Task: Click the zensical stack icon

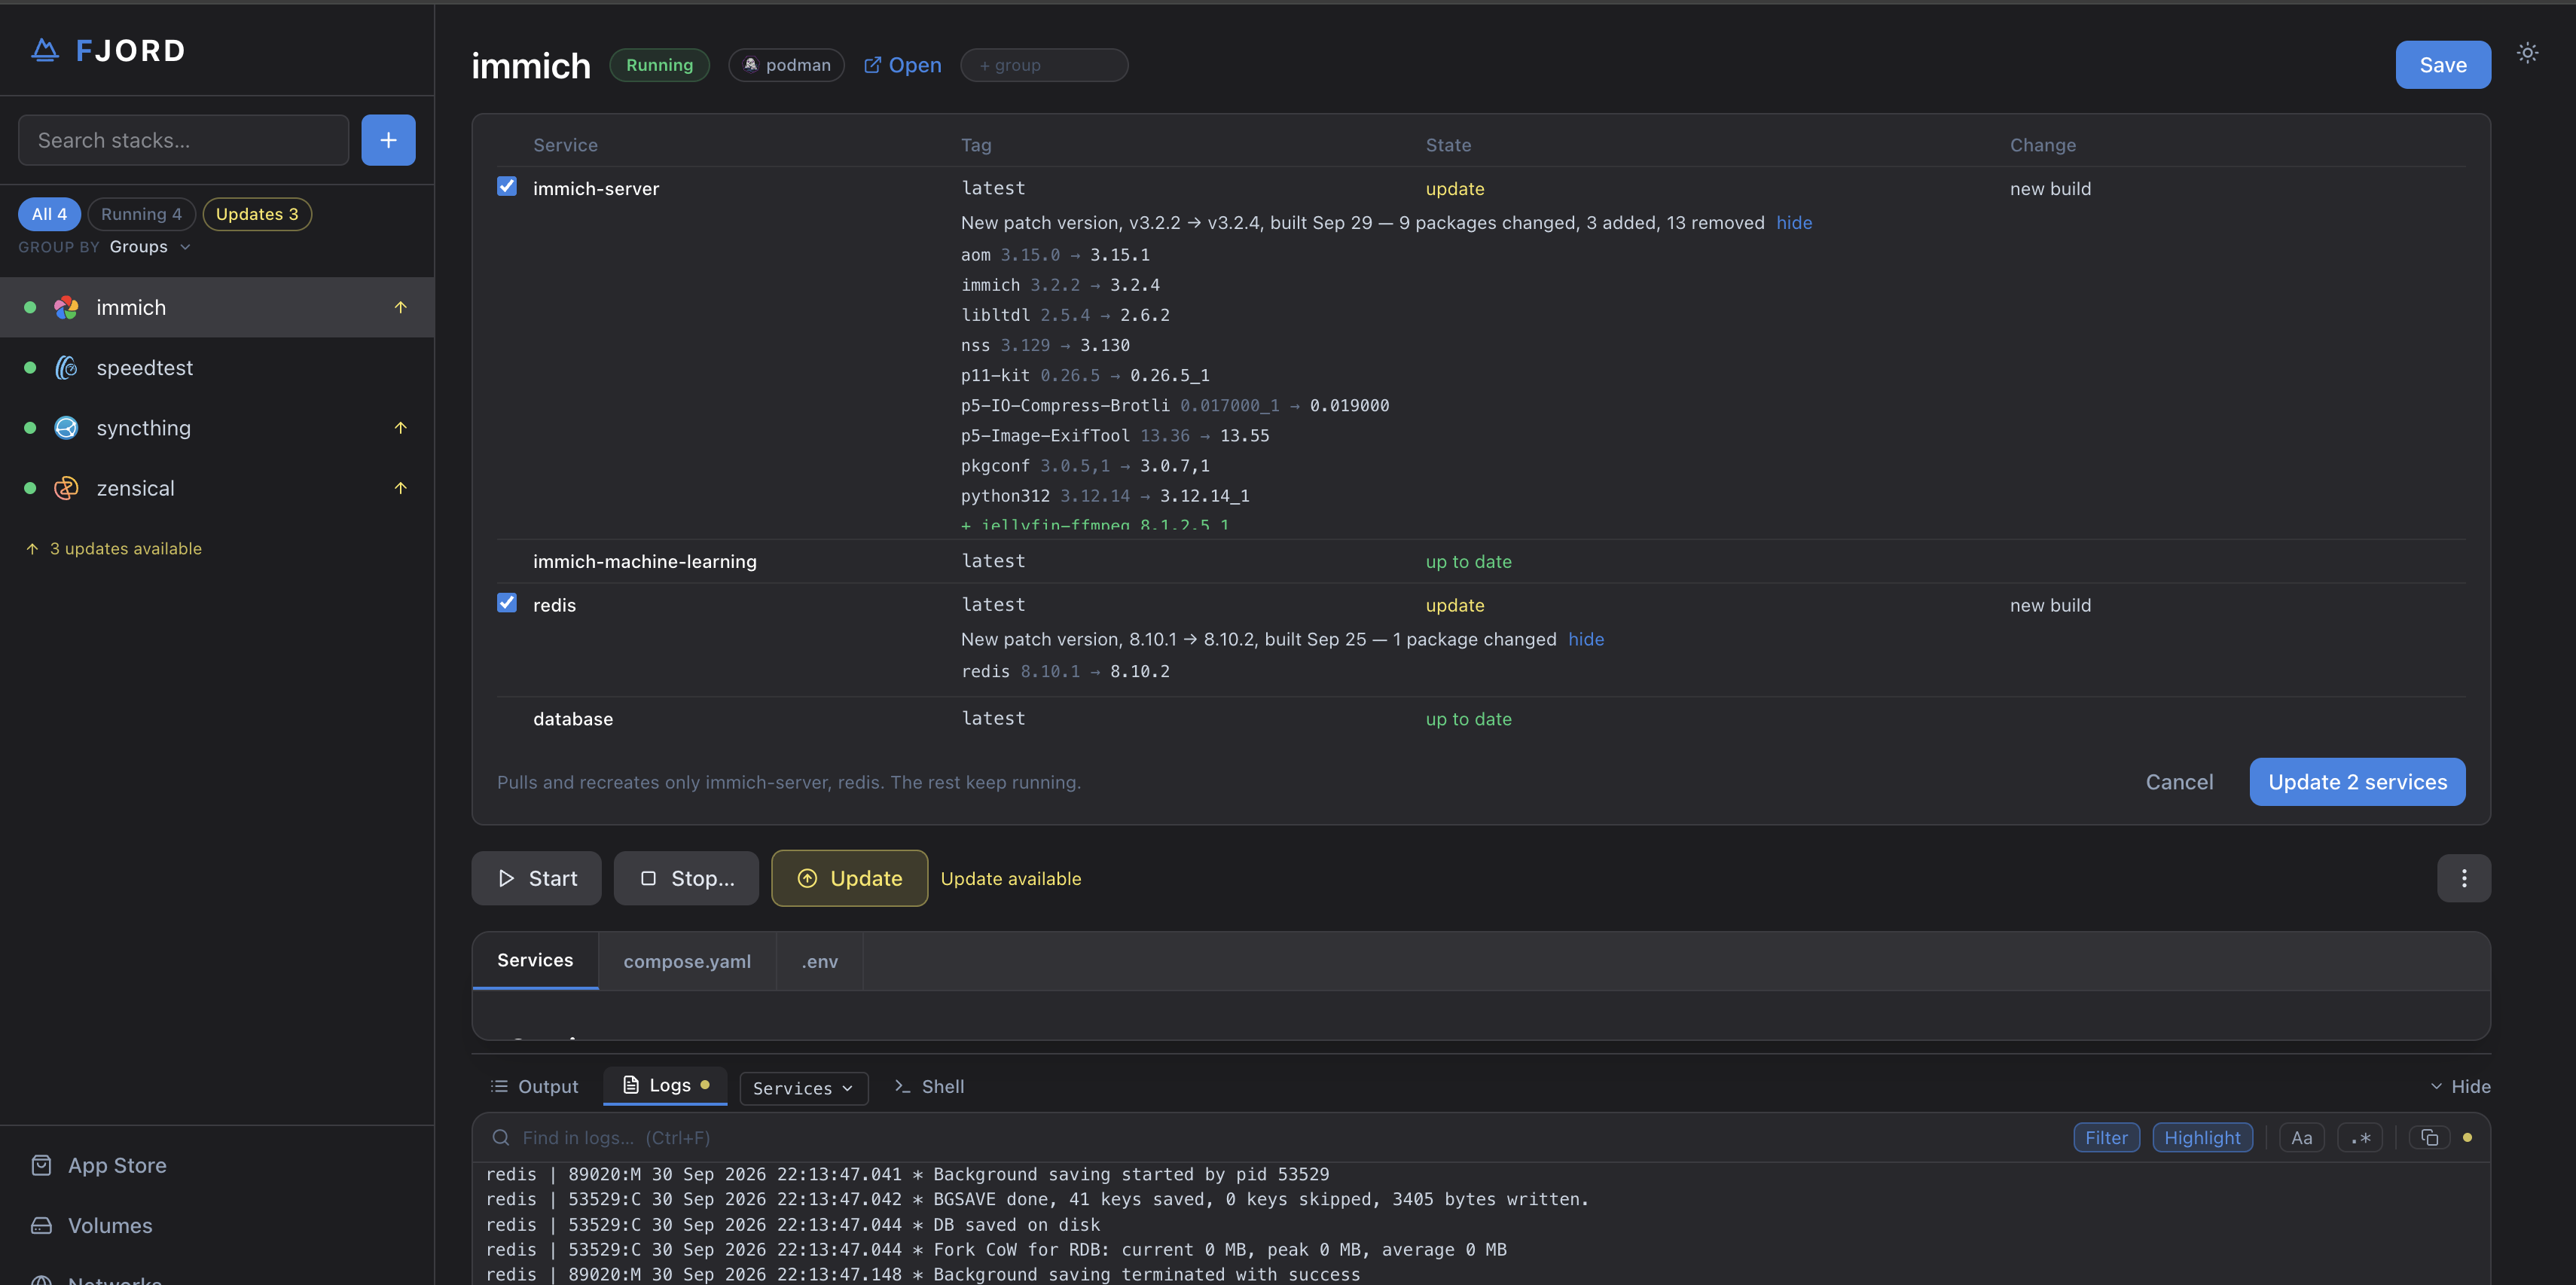Action: tap(66, 488)
